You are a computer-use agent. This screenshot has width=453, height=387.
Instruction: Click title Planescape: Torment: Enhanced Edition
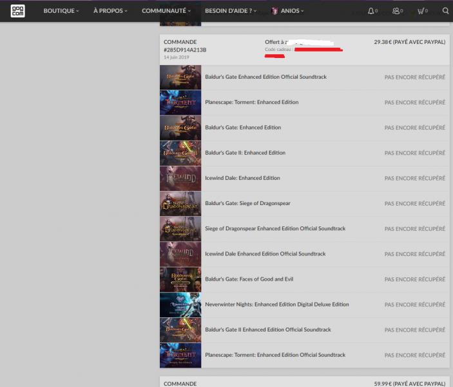pyautogui.click(x=252, y=102)
